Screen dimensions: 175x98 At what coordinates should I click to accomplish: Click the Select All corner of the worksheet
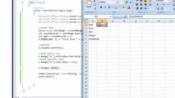(x=86, y=21)
